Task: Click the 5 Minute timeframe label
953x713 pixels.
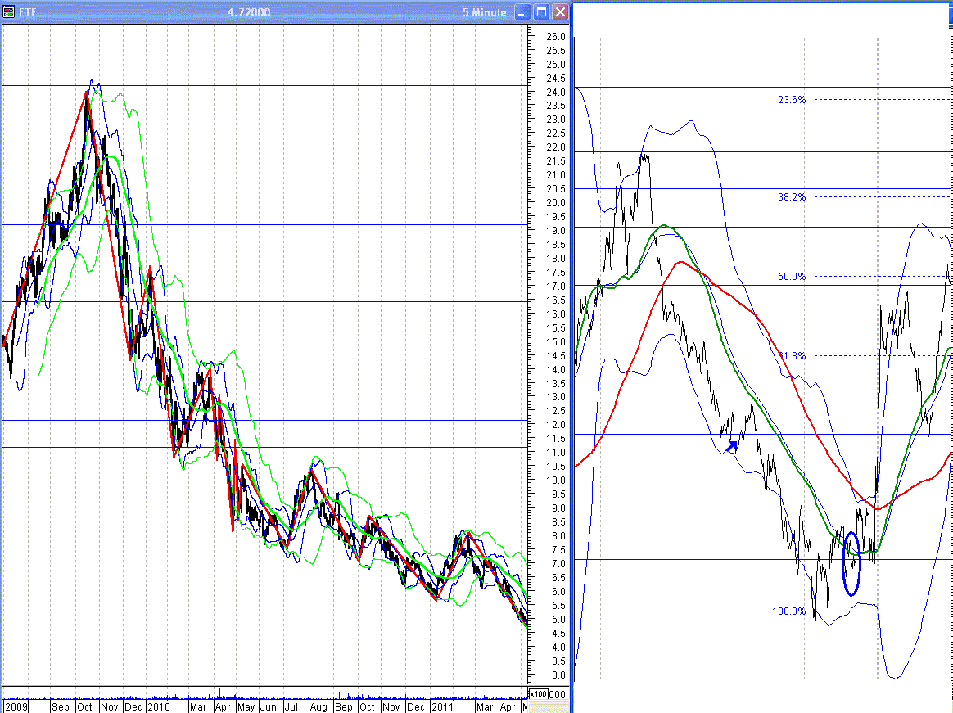Action: point(487,12)
